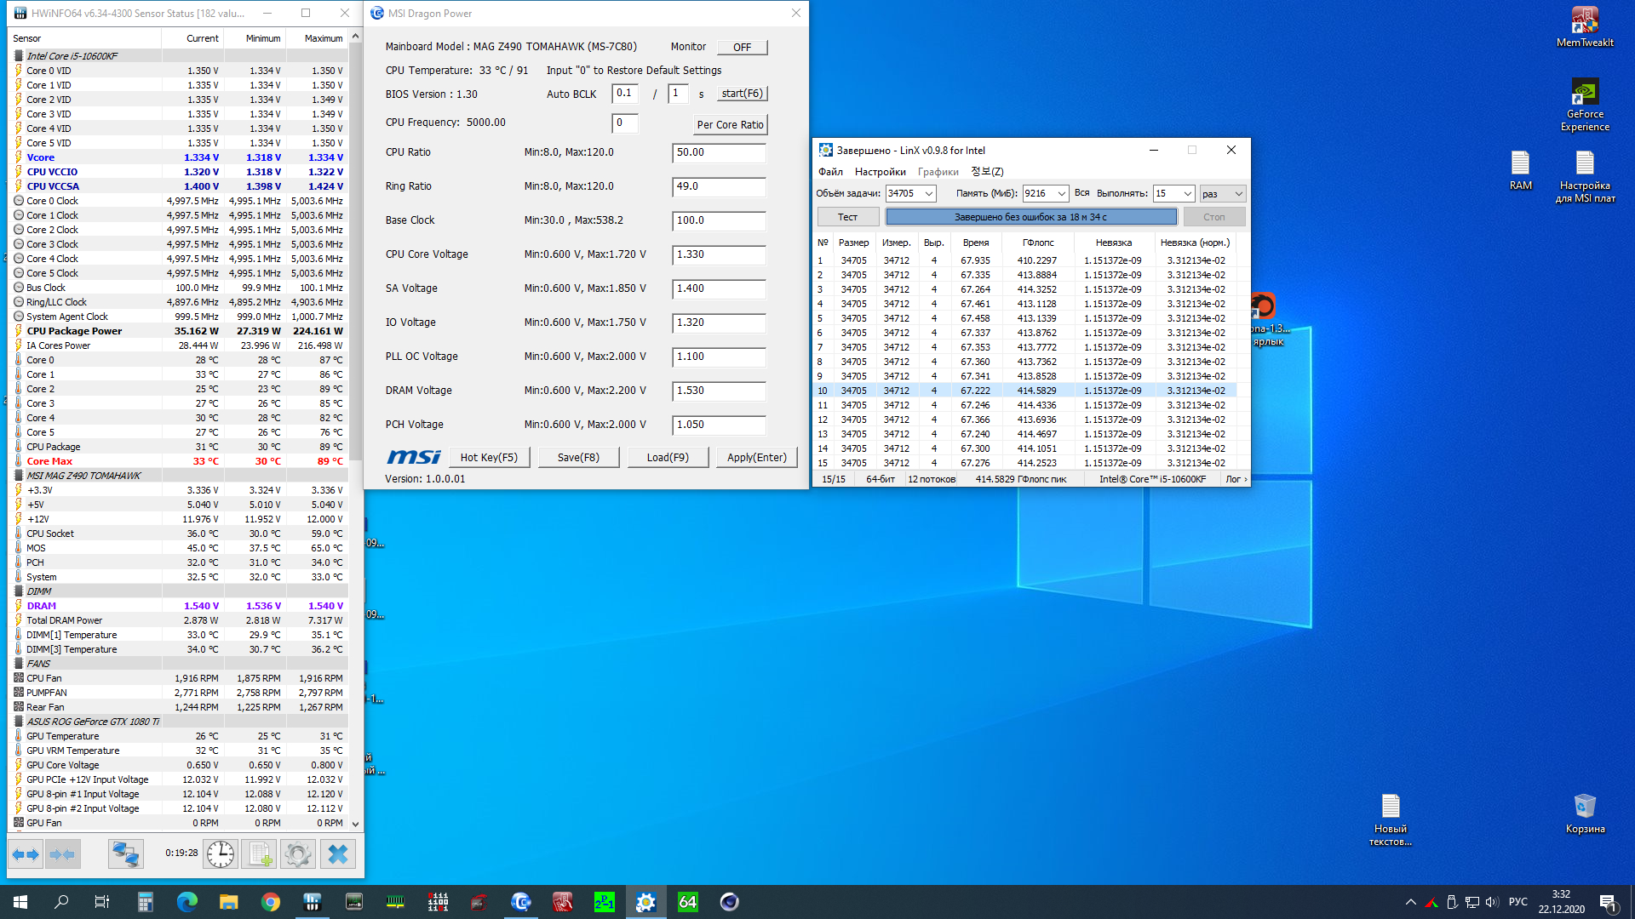
Task: Open LinX Настройки menu
Action: 880,172
